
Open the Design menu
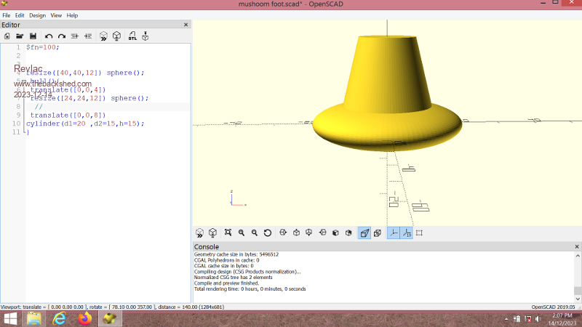coord(37,15)
